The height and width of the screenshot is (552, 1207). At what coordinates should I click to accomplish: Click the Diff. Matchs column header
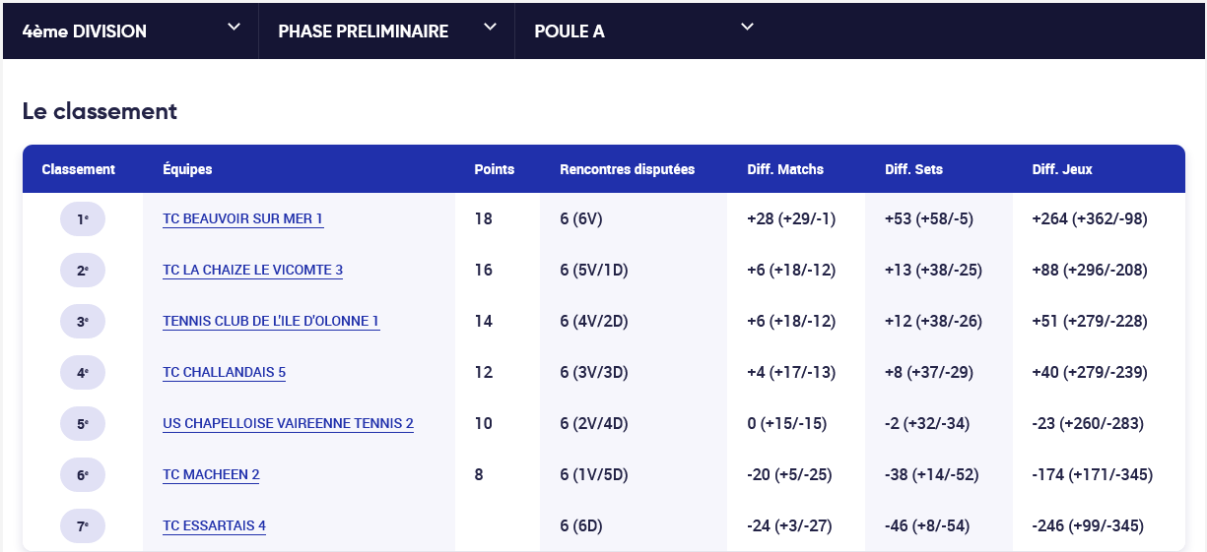point(785,169)
